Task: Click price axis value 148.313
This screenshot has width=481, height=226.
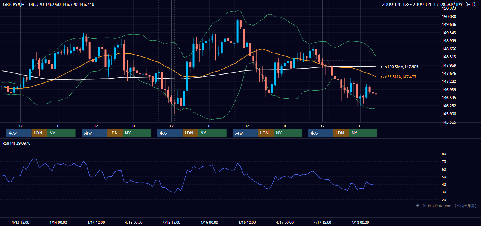Action: pyautogui.click(x=449, y=57)
